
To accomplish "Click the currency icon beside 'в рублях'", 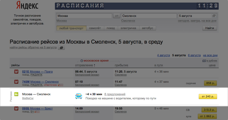I will click(204, 61).
